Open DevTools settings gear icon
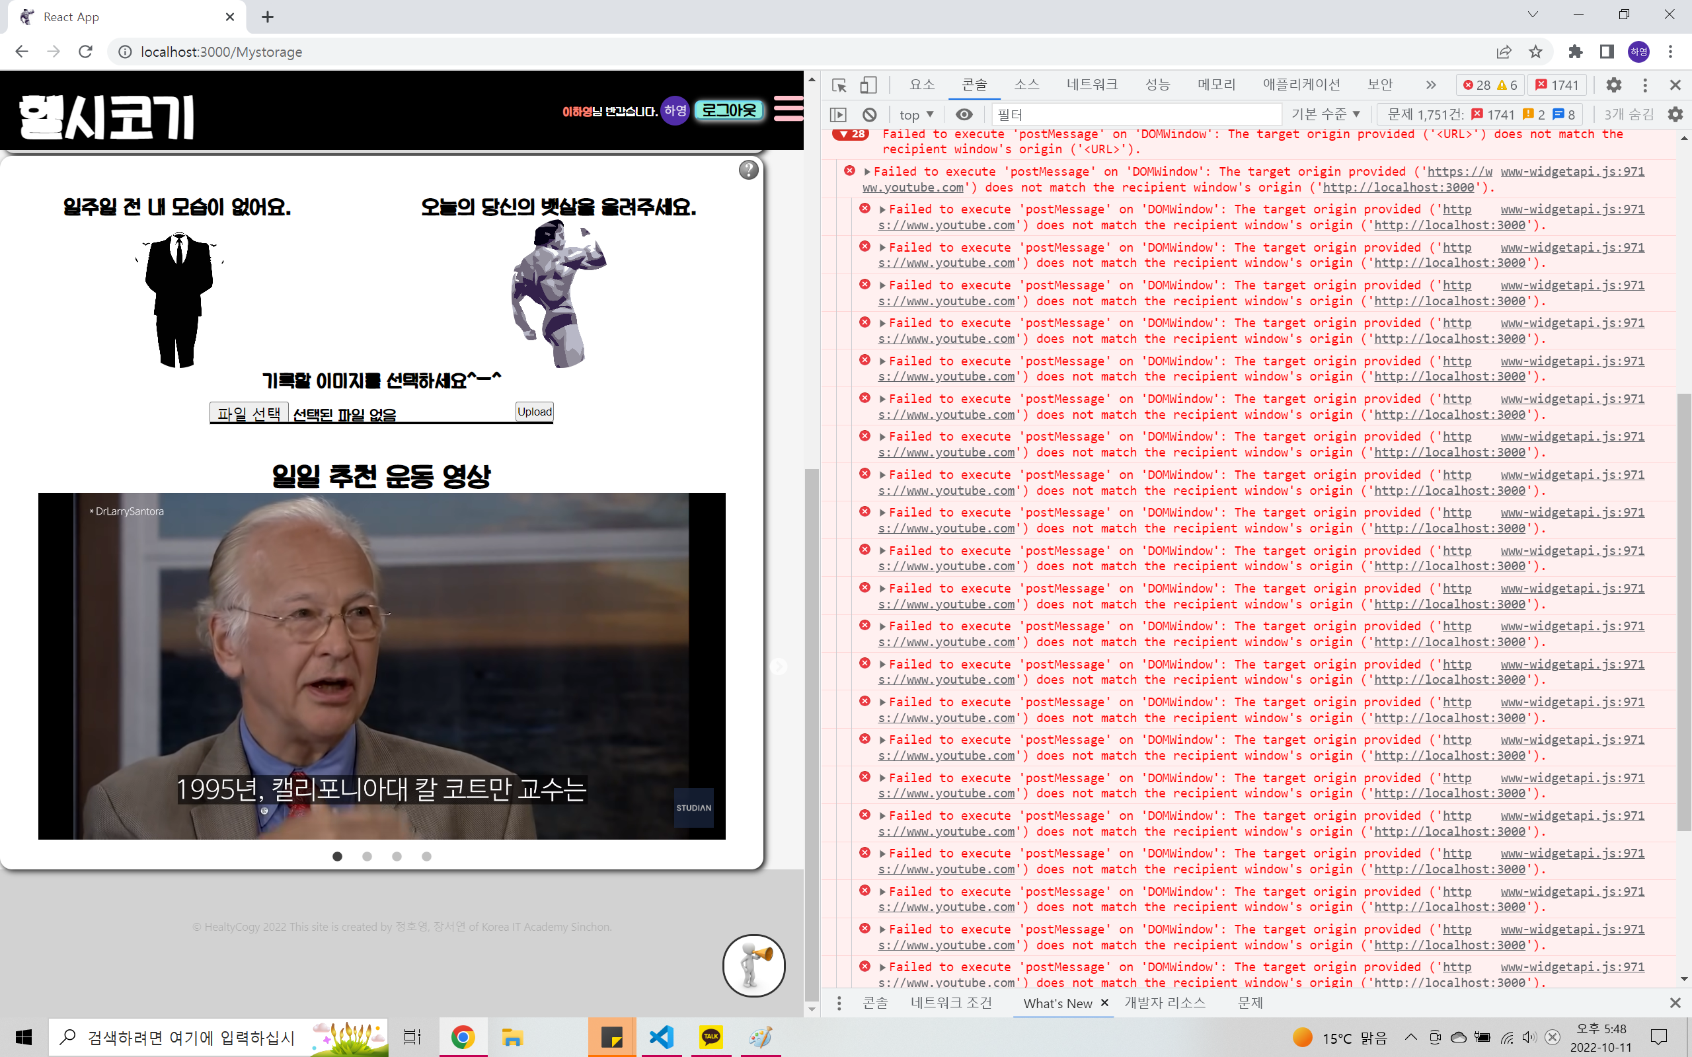The height and width of the screenshot is (1057, 1692). [1613, 85]
